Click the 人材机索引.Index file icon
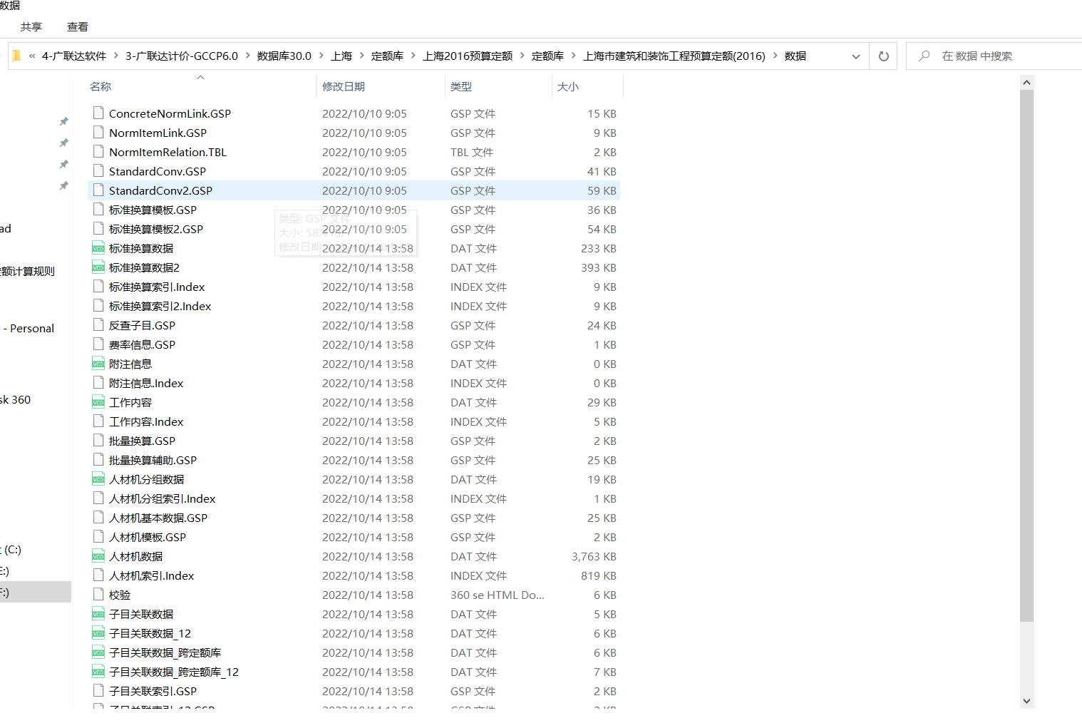This screenshot has width=1082, height=728. (x=98, y=575)
